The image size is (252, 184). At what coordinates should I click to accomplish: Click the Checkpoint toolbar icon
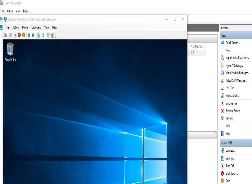pos(39,35)
